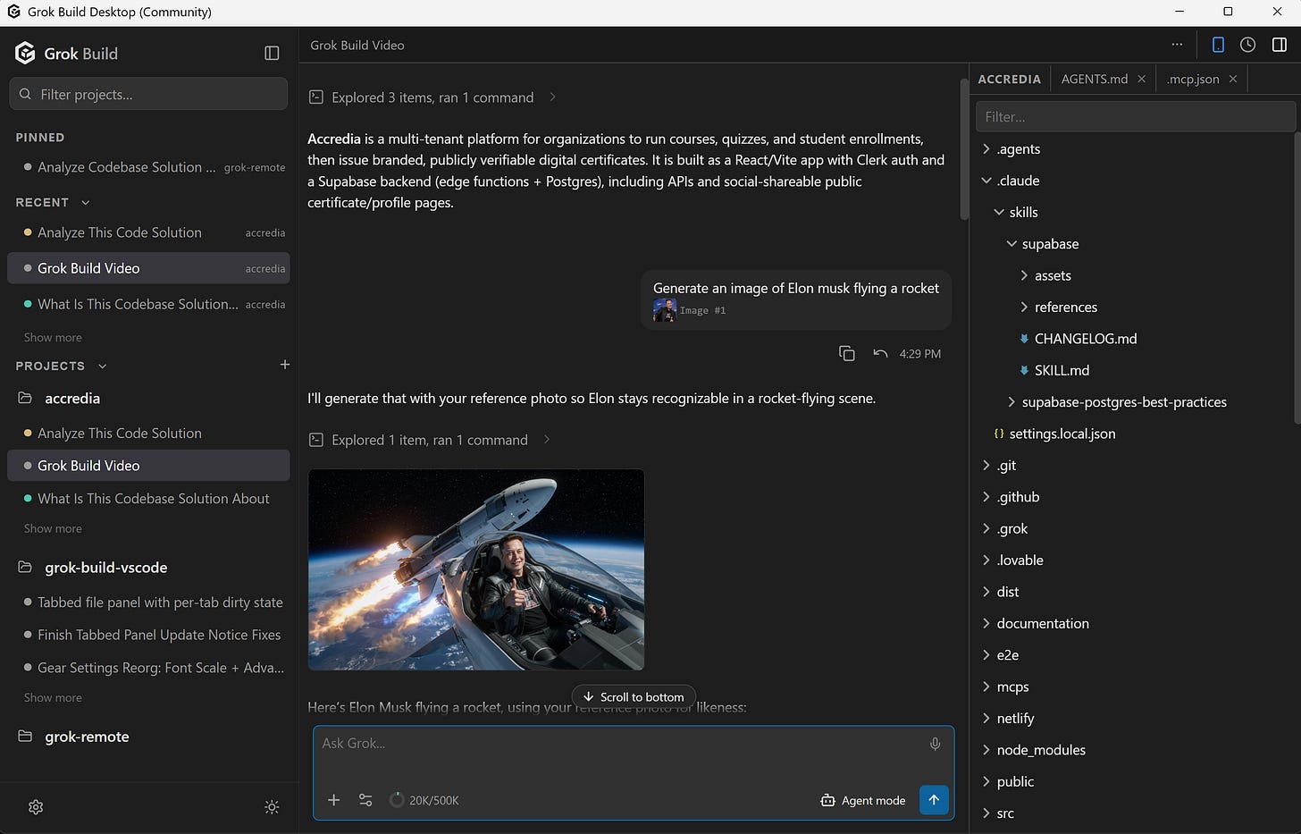The image size is (1301, 834).
Task: Click Show more under RECENT
Action: coord(53,338)
